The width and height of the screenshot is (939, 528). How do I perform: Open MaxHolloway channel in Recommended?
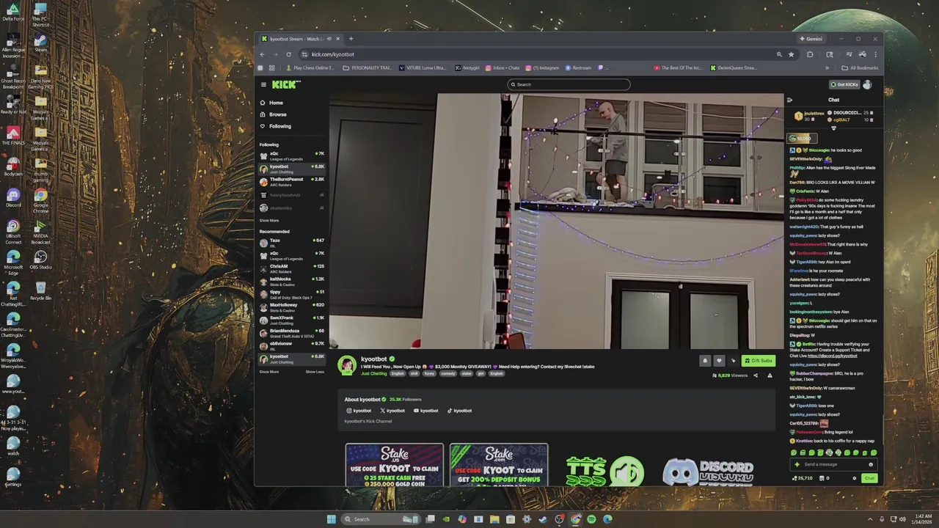291,307
